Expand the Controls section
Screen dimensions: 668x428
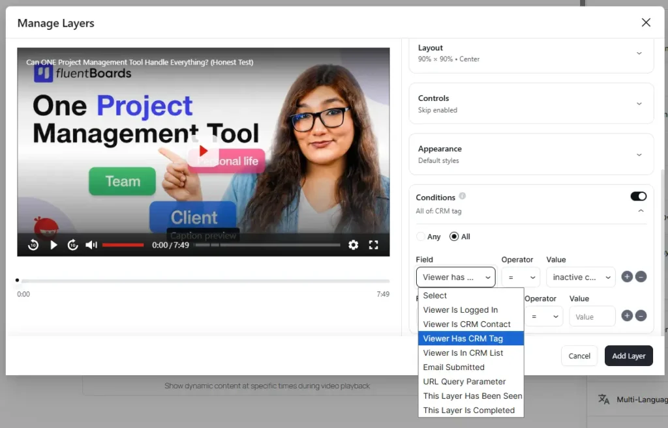(x=531, y=104)
